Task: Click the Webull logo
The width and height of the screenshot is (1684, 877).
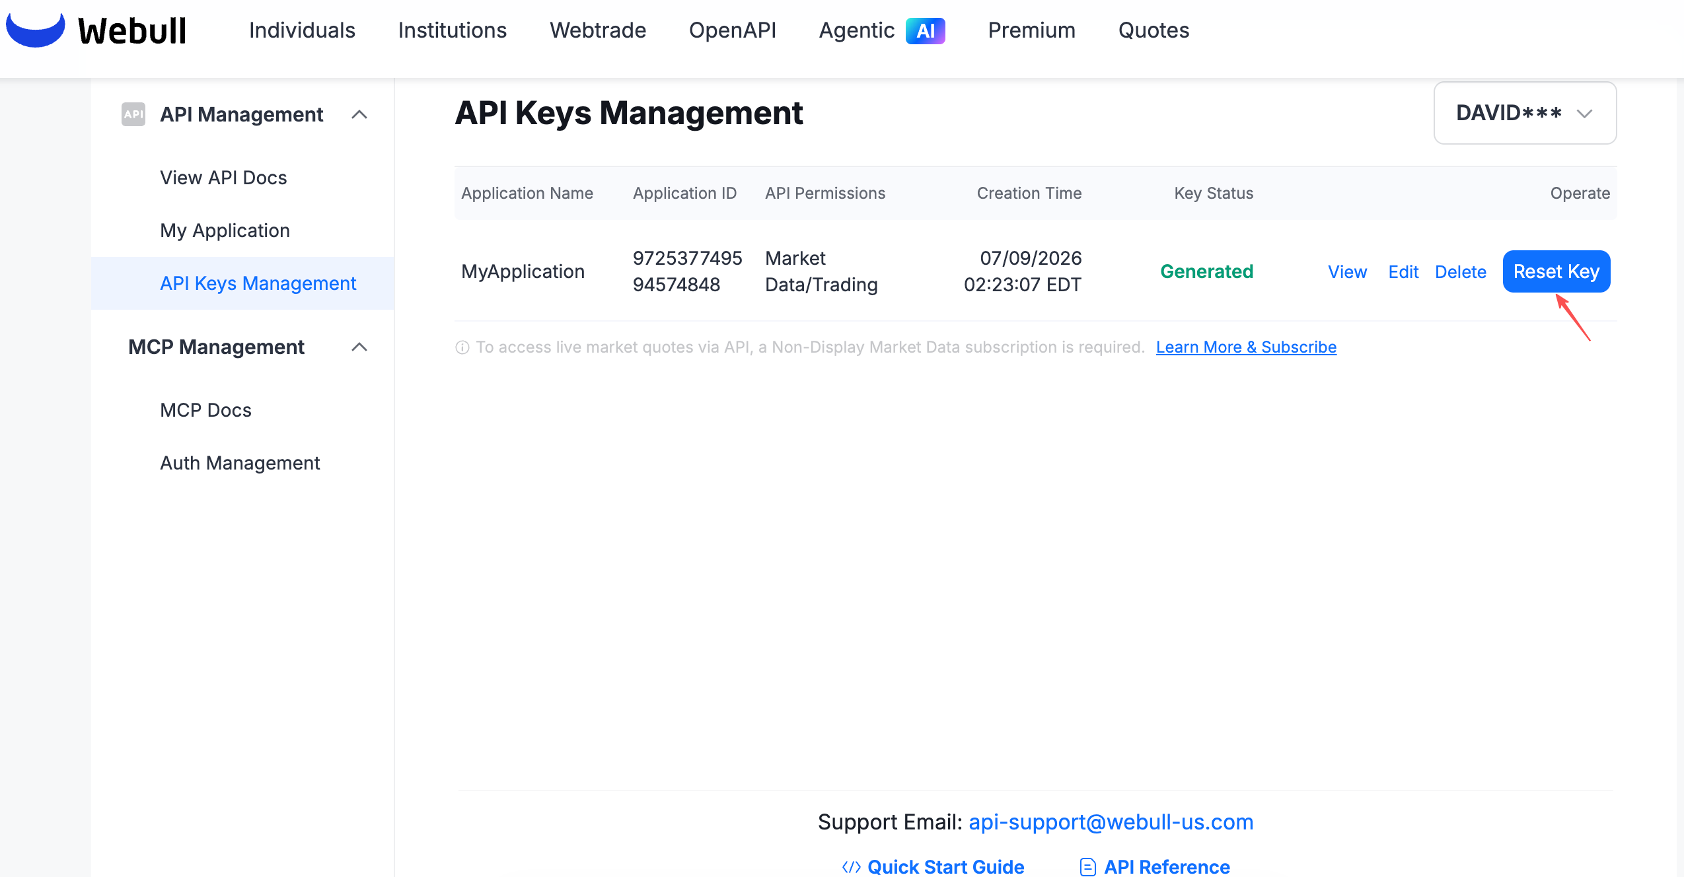Action: point(96,30)
